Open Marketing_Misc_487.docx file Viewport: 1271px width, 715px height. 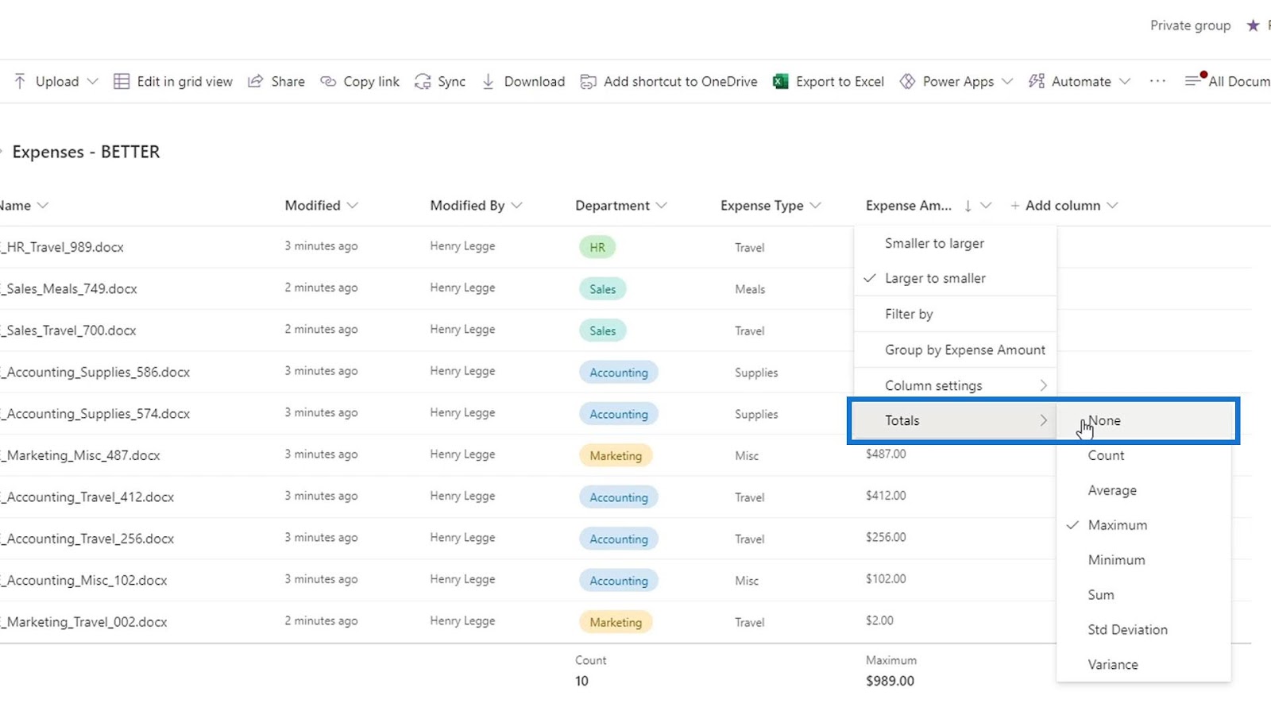[80, 455]
